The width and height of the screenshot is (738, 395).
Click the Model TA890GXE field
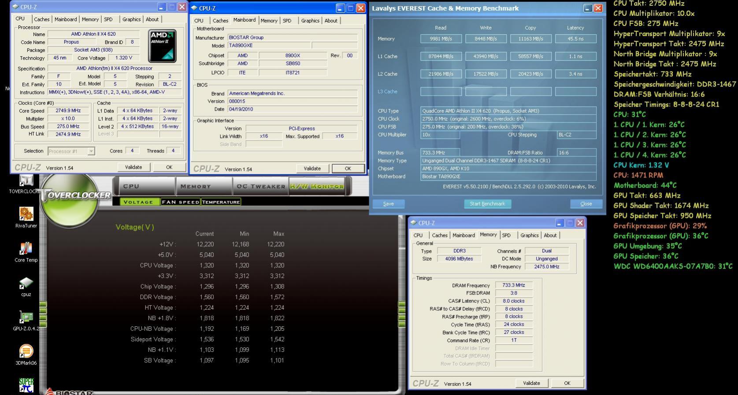pyautogui.click(x=269, y=45)
